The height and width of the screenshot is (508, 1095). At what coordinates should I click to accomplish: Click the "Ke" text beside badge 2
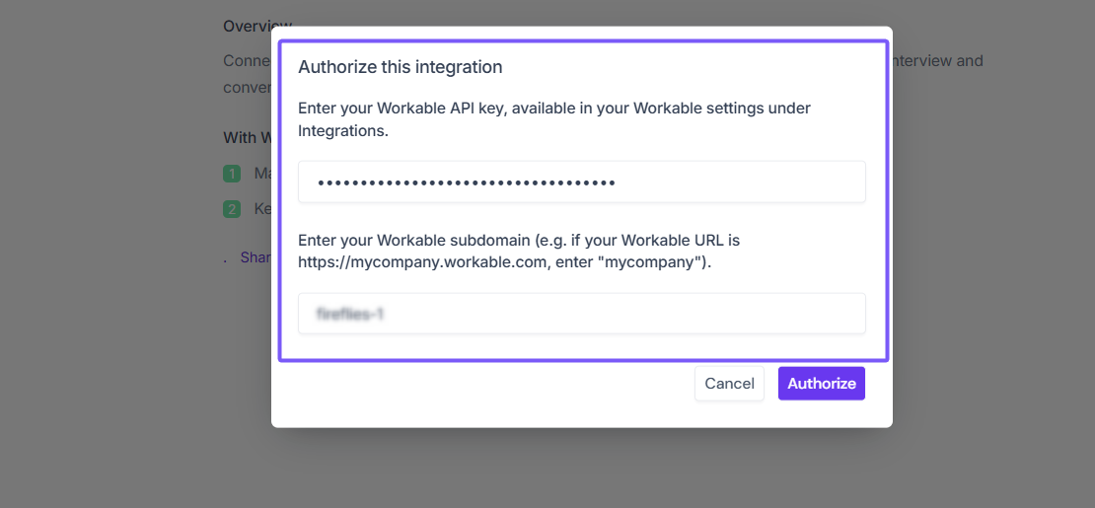[262, 209]
